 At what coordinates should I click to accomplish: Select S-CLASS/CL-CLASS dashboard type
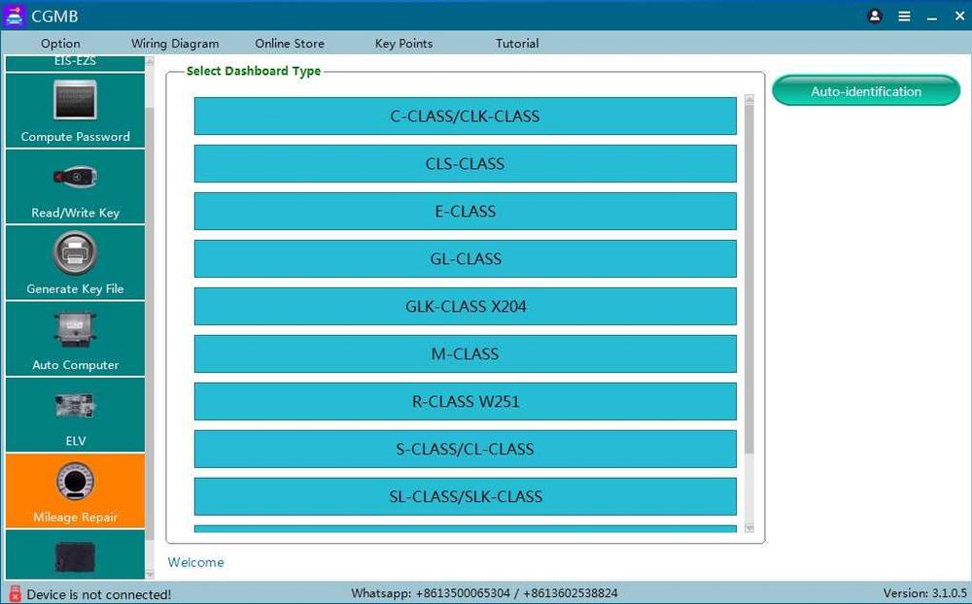(465, 450)
